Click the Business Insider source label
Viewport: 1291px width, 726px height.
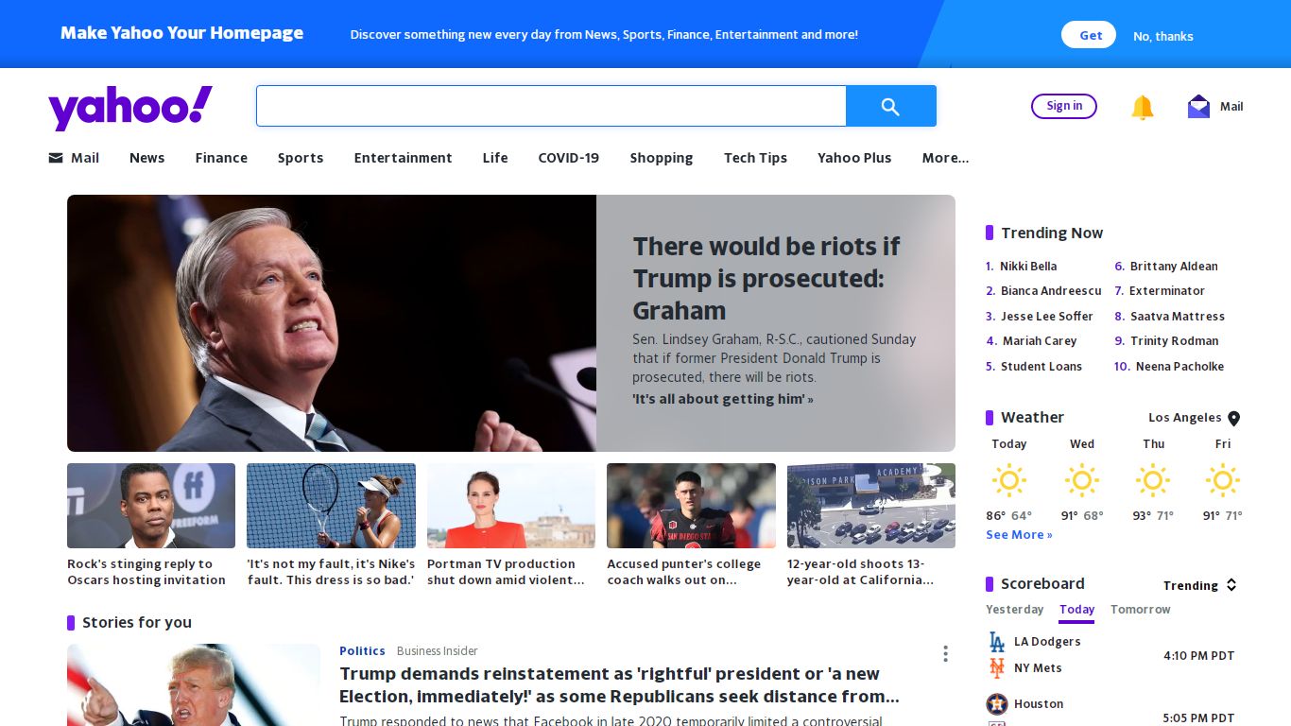(x=438, y=651)
